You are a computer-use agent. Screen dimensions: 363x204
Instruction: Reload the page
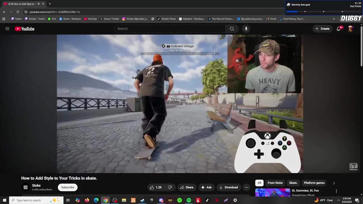(x=18, y=12)
